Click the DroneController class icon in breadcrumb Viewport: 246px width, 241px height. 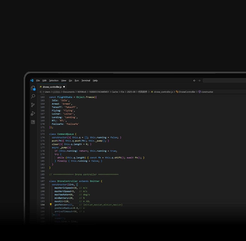click(177, 92)
